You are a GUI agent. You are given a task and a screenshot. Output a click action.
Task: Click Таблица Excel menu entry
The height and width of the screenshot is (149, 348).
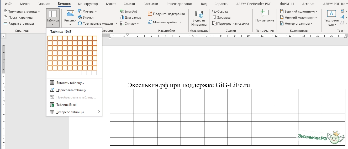point(66,105)
